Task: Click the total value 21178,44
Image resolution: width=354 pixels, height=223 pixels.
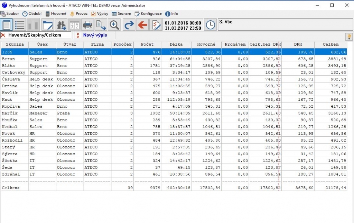Action: (336, 187)
